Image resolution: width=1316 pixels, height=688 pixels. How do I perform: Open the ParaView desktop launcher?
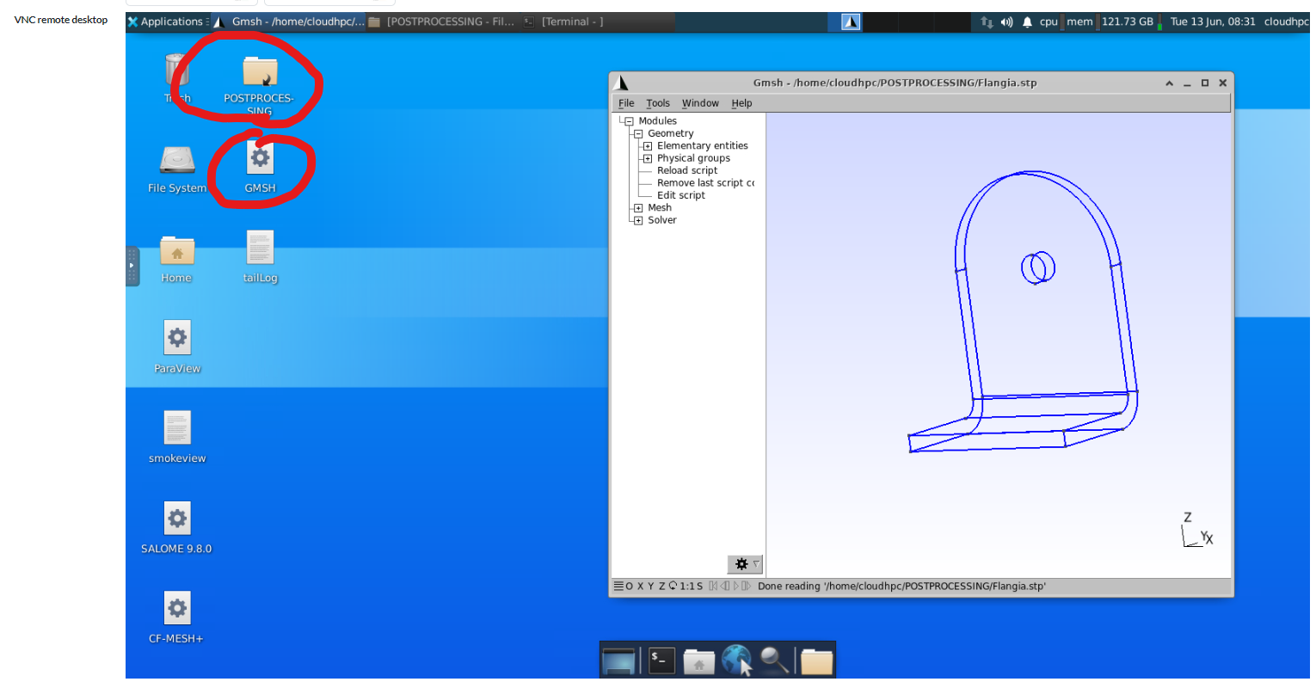[177, 339]
